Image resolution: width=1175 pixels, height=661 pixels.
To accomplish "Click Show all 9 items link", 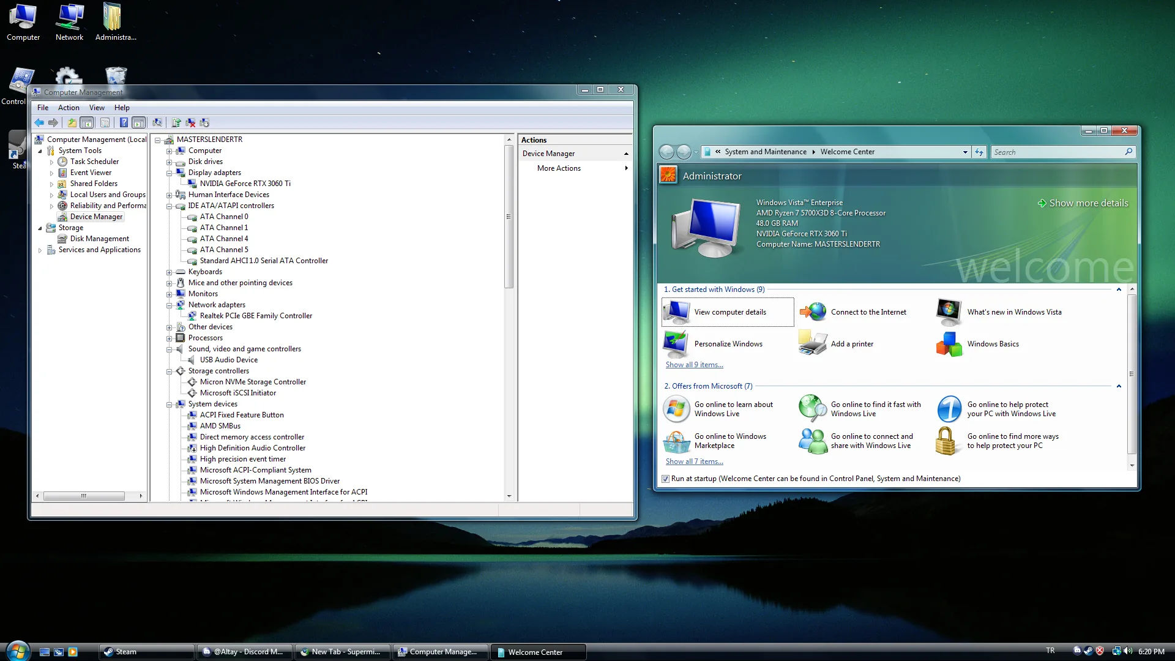I will (694, 365).
